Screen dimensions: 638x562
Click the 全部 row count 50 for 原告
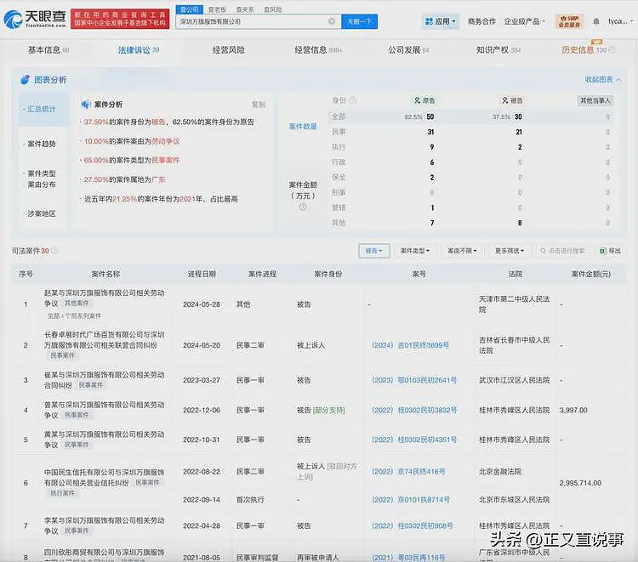coord(430,116)
